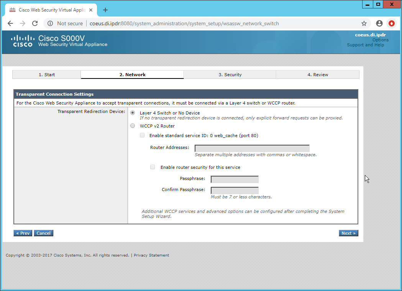This screenshot has height=291, width=402.
Task: Select Layer 4 Switch or No Device
Action: click(133, 113)
